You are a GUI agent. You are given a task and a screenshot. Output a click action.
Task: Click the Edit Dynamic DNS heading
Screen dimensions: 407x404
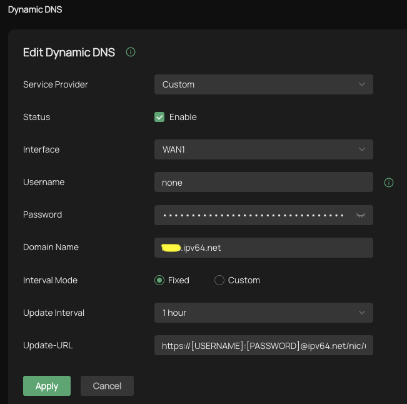click(x=69, y=53)
